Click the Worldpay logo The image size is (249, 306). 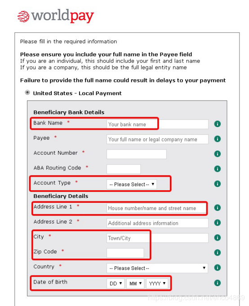pyautogui.click(x=55, y=16)
